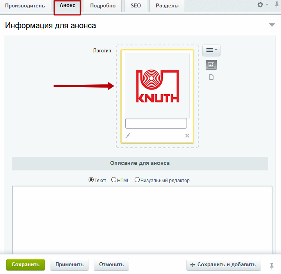Open the settings gear menu
Viewport: 281px width, 274px height.
262,5
